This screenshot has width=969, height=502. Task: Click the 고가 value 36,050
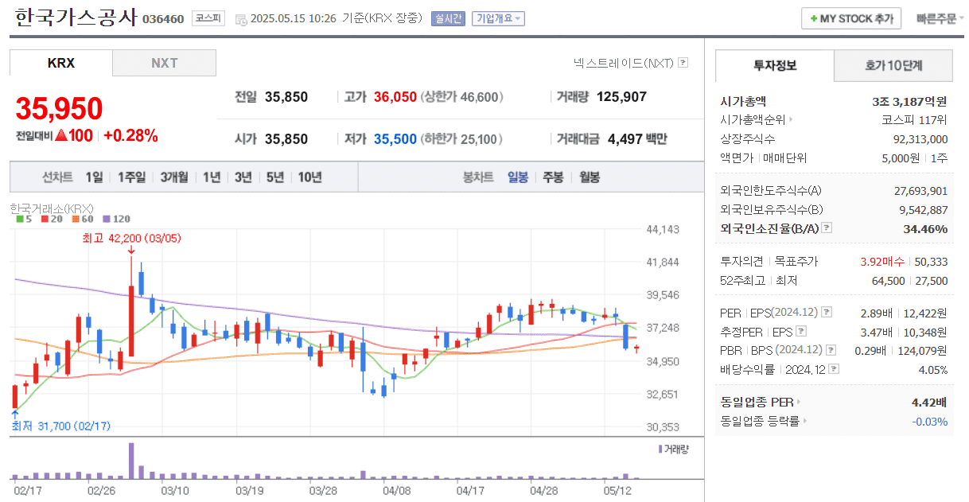pos(395,97)
